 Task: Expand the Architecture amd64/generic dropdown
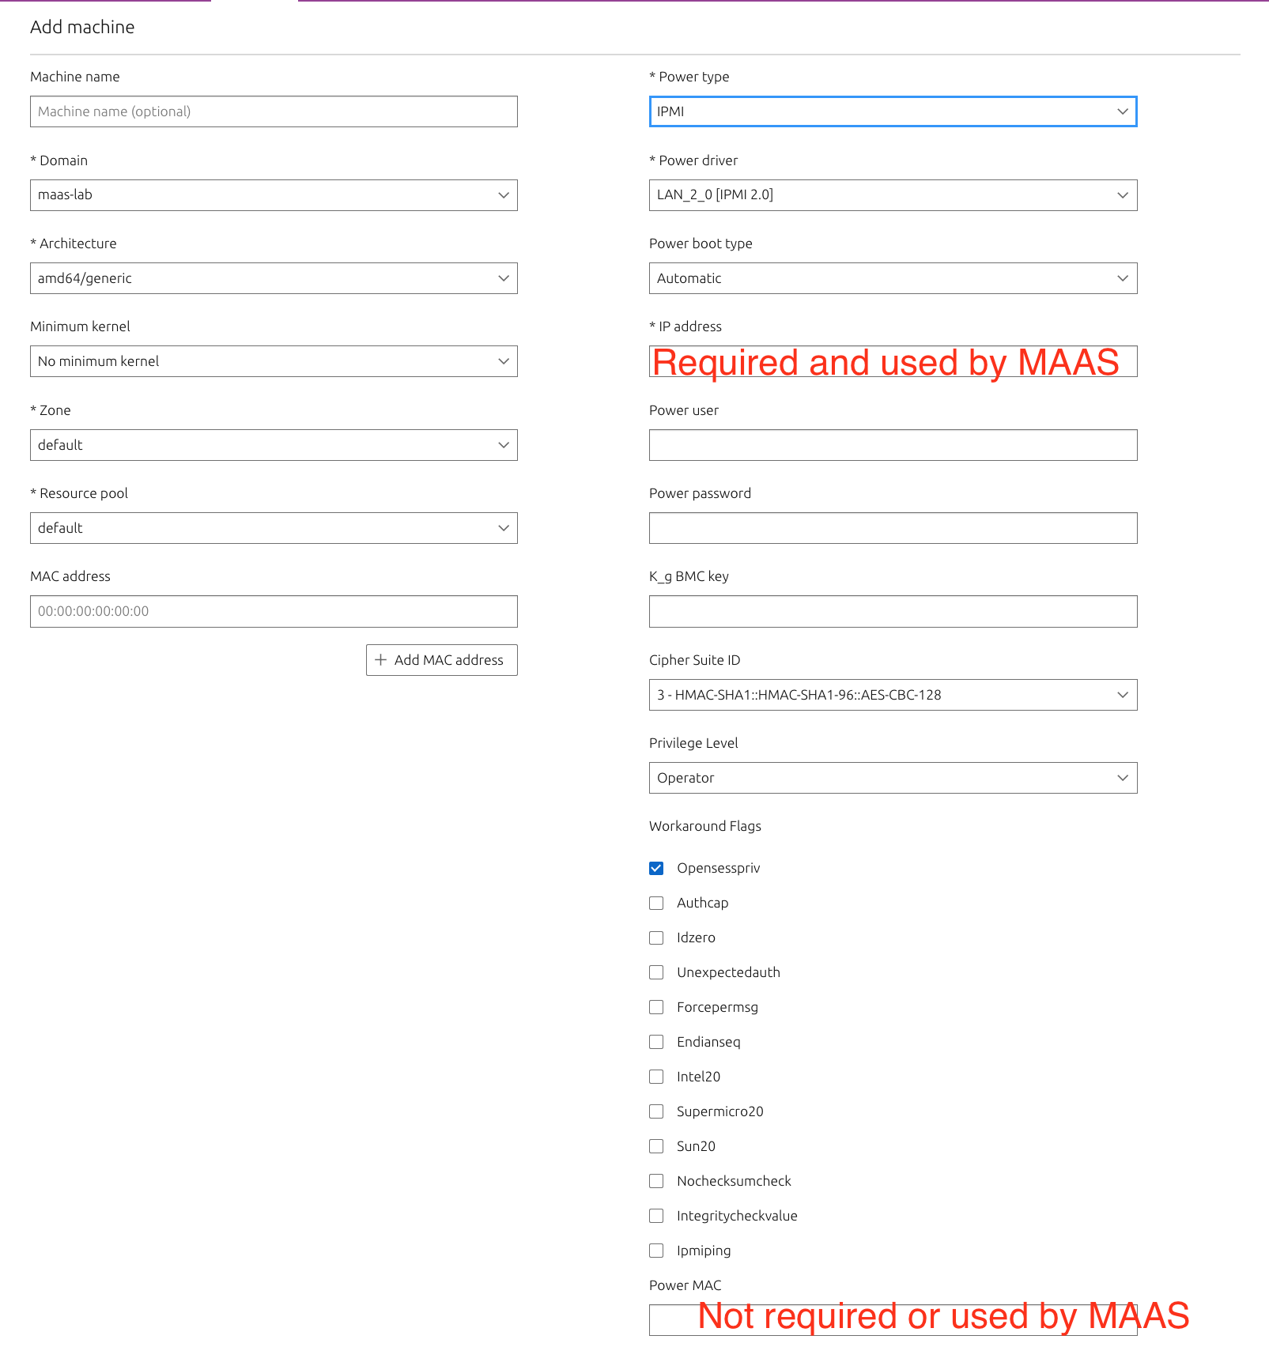pos(274,278)
